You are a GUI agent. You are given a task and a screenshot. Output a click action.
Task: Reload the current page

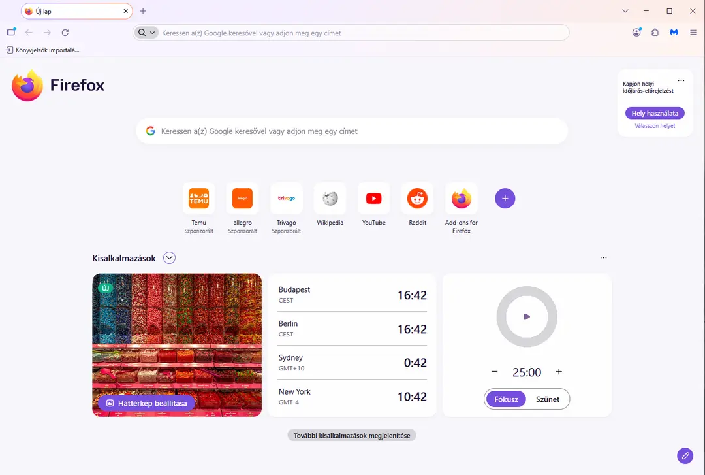point(65,33)
